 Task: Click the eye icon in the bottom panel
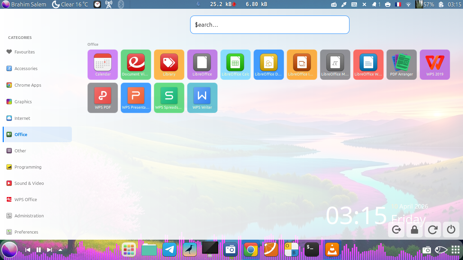(x=441, y=250)
